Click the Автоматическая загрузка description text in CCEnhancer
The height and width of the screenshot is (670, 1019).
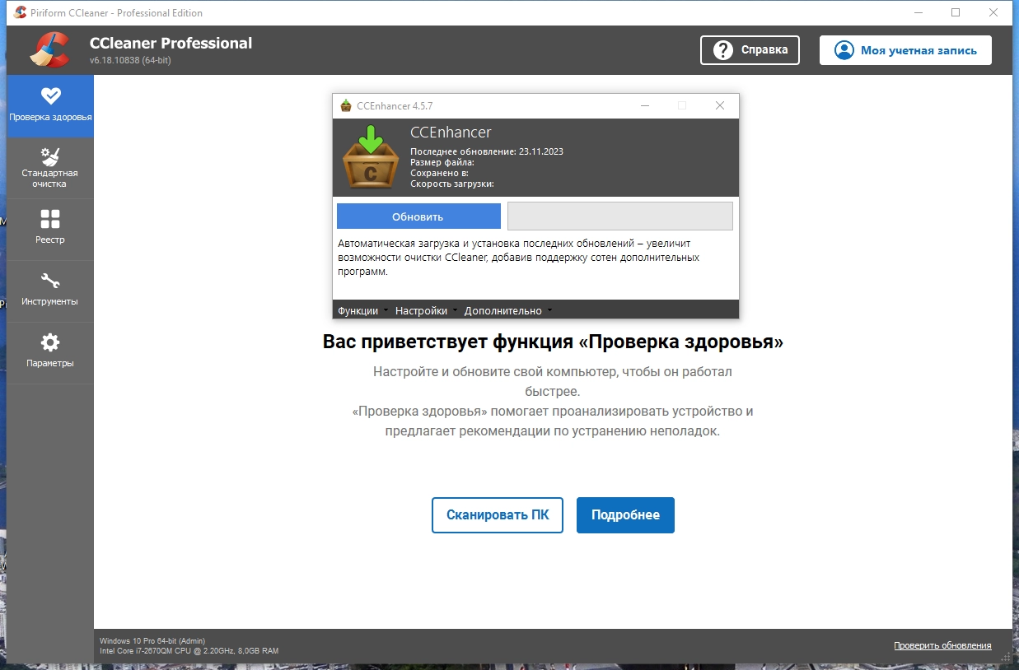pos(519,258)
